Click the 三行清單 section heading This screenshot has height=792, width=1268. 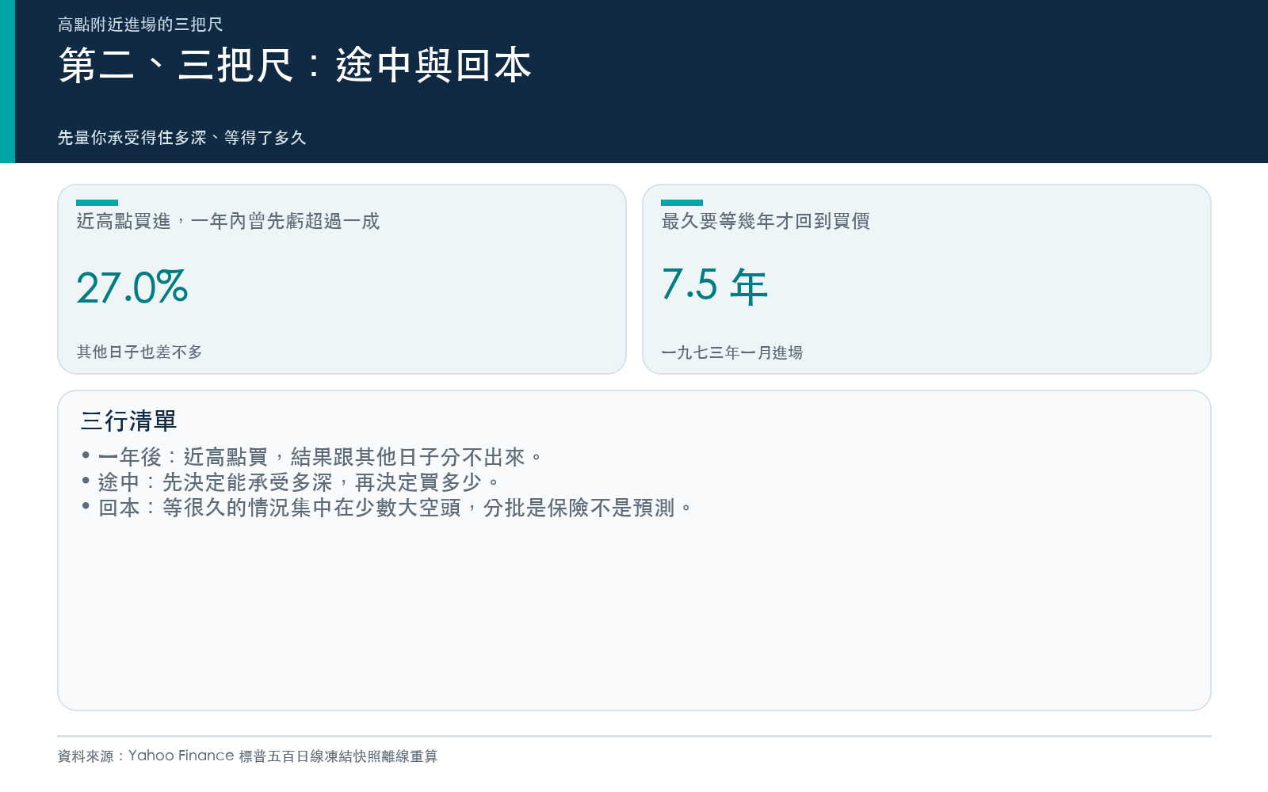pyautogui.click(x=128, y=421)
